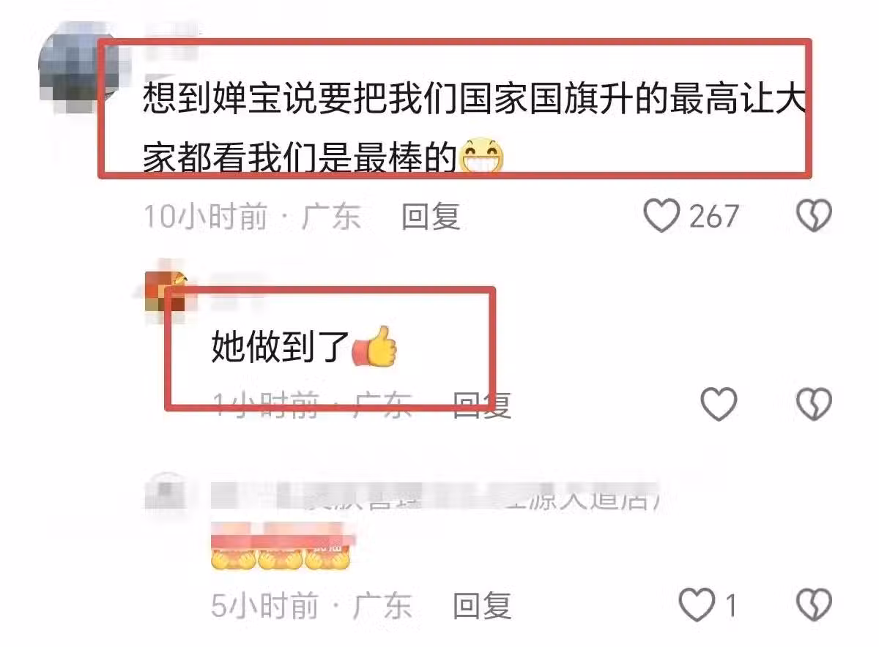The image size is (879, 647).
Task: Like the 她做到了 reply
Action: 719,404
